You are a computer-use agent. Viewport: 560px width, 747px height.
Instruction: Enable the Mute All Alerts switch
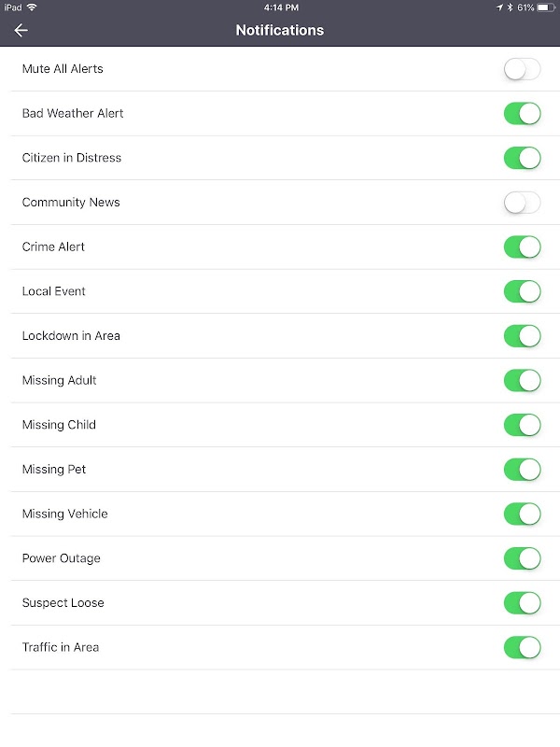click(x=522, y=69)
